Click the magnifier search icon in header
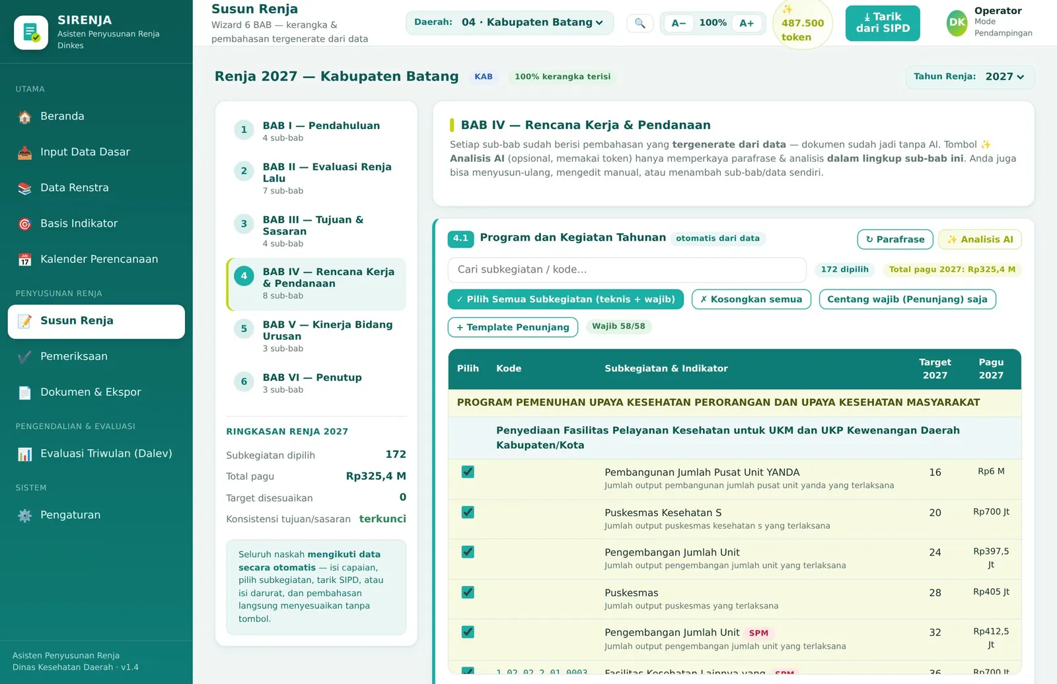The width and height of the screenshot is (1057, 684). pyautogui.click(x=639, y=23)
